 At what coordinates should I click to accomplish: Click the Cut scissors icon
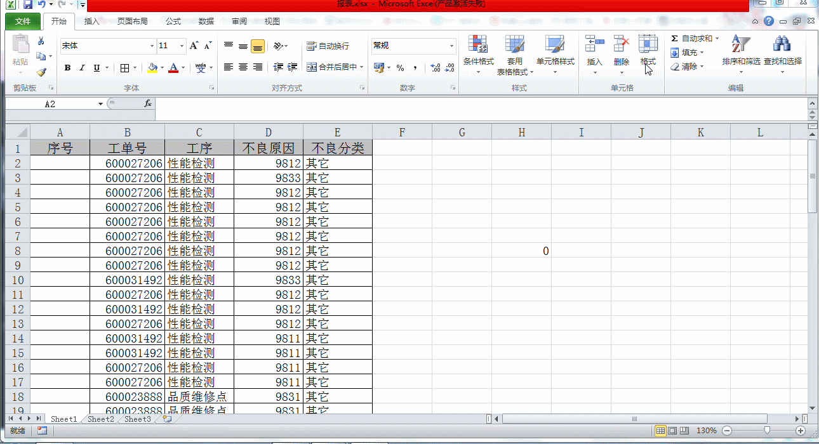tap(41, 41)
